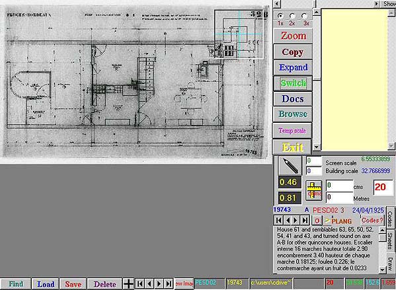Open the Docs button
Image resolution: width=396 pixels, height=290 pixels.
293,98
